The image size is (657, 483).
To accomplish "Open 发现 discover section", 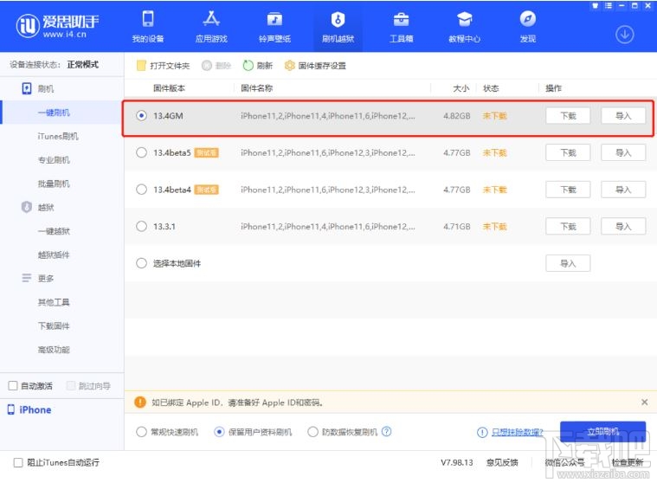I will pos(527,27).
